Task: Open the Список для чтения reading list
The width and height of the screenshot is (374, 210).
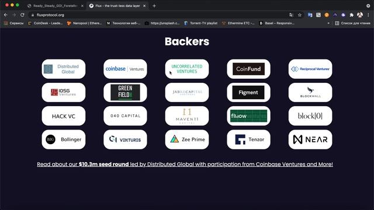Action: tap(353, 23)
